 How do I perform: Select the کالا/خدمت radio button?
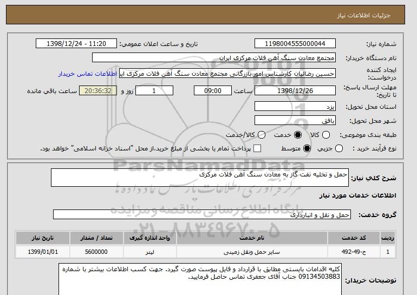tap(262, 135)
